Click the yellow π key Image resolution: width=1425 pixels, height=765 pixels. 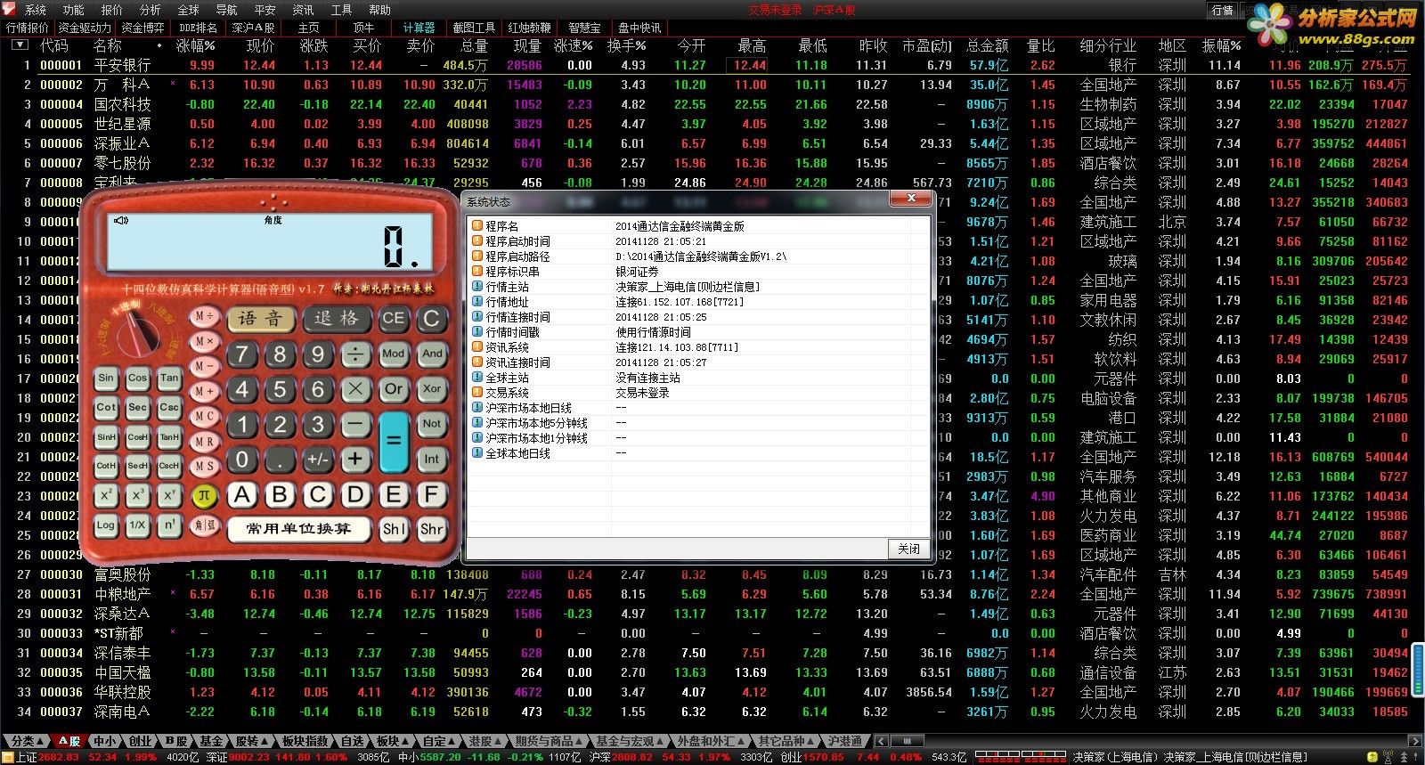tap(204, 495)
